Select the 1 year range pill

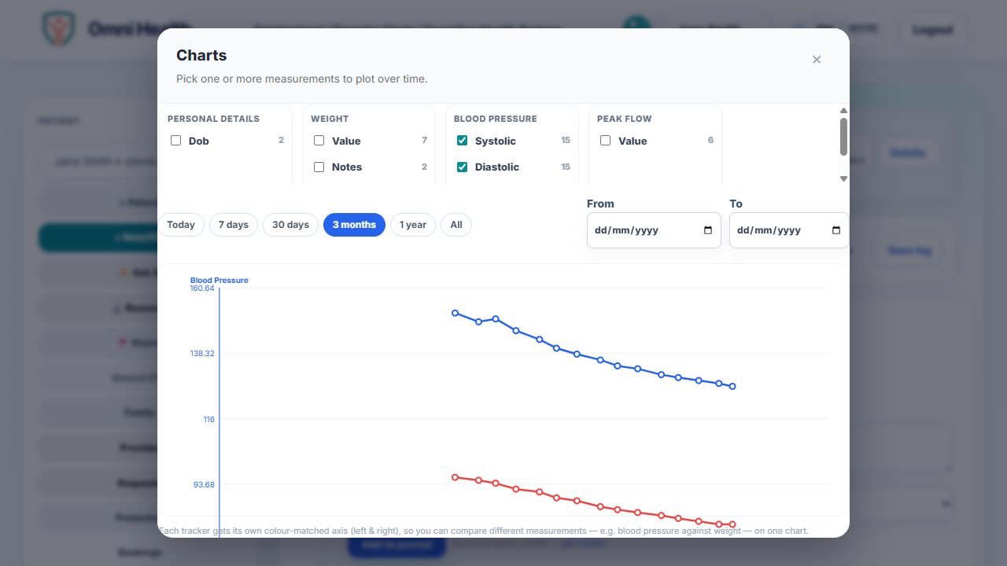click(x=413, y=225)
